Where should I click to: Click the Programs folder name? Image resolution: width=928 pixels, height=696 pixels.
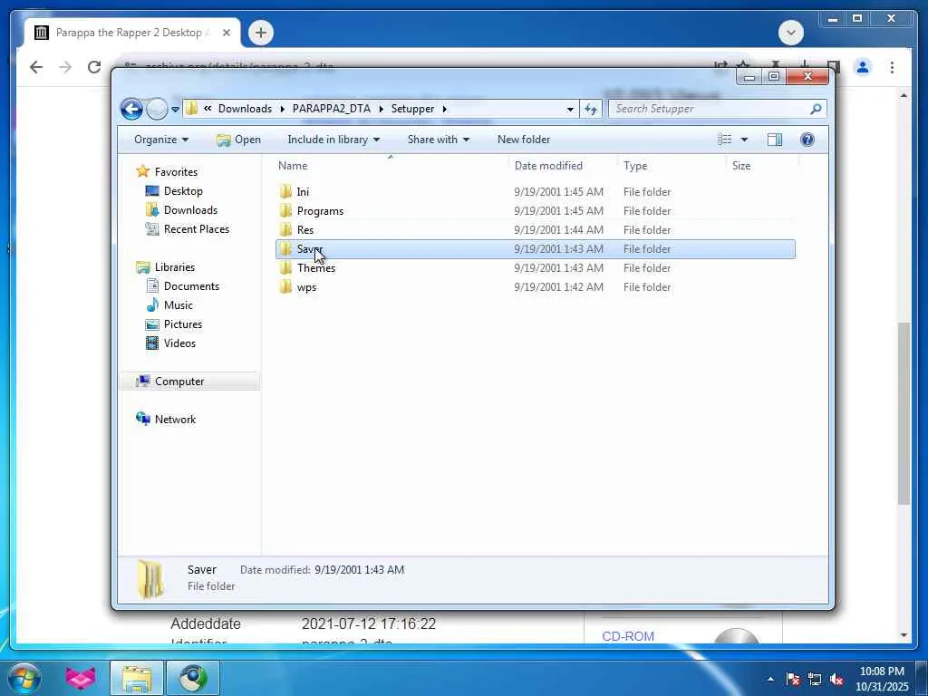coord(320,211)
